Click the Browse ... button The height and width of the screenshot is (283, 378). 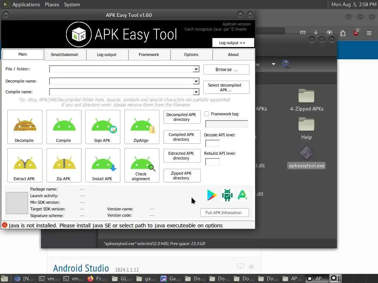[226, 70]
